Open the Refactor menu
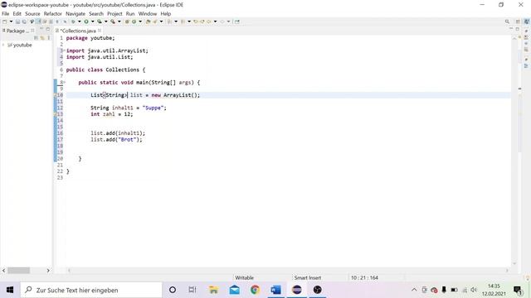 pyautogui.click(x=53, y=14)
